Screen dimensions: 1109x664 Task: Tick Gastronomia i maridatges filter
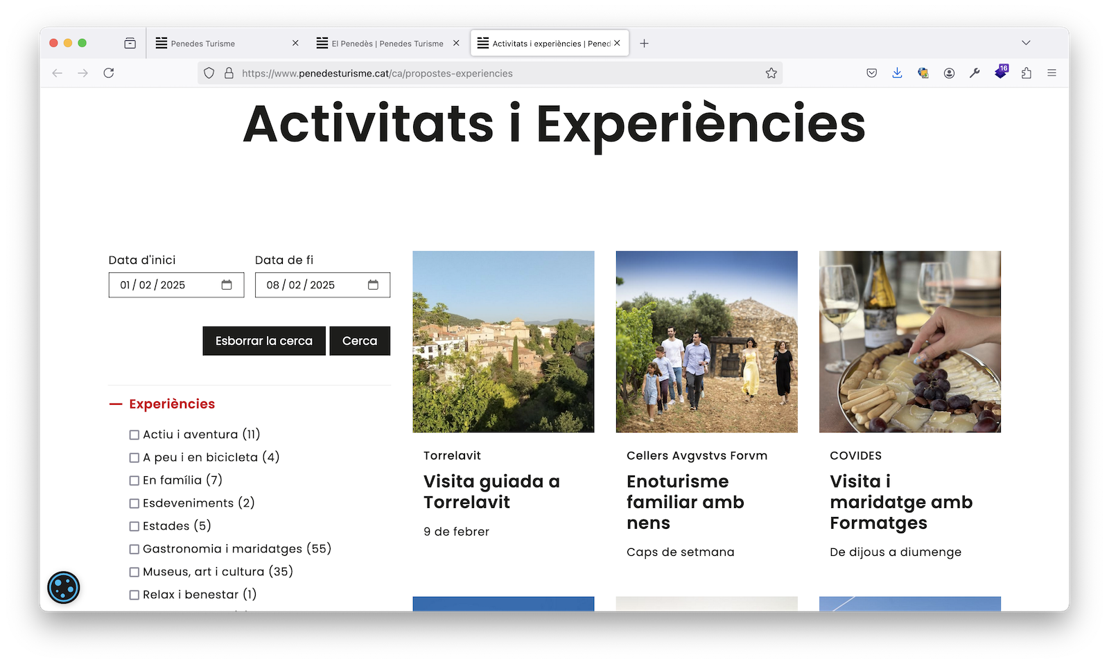134,550
